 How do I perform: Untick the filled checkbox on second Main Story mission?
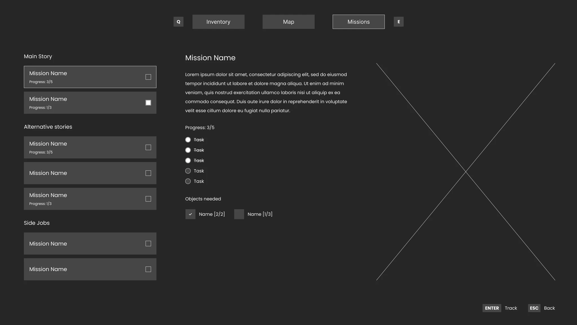coord(148,103)
